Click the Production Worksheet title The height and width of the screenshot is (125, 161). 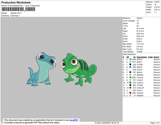[16, 2]
